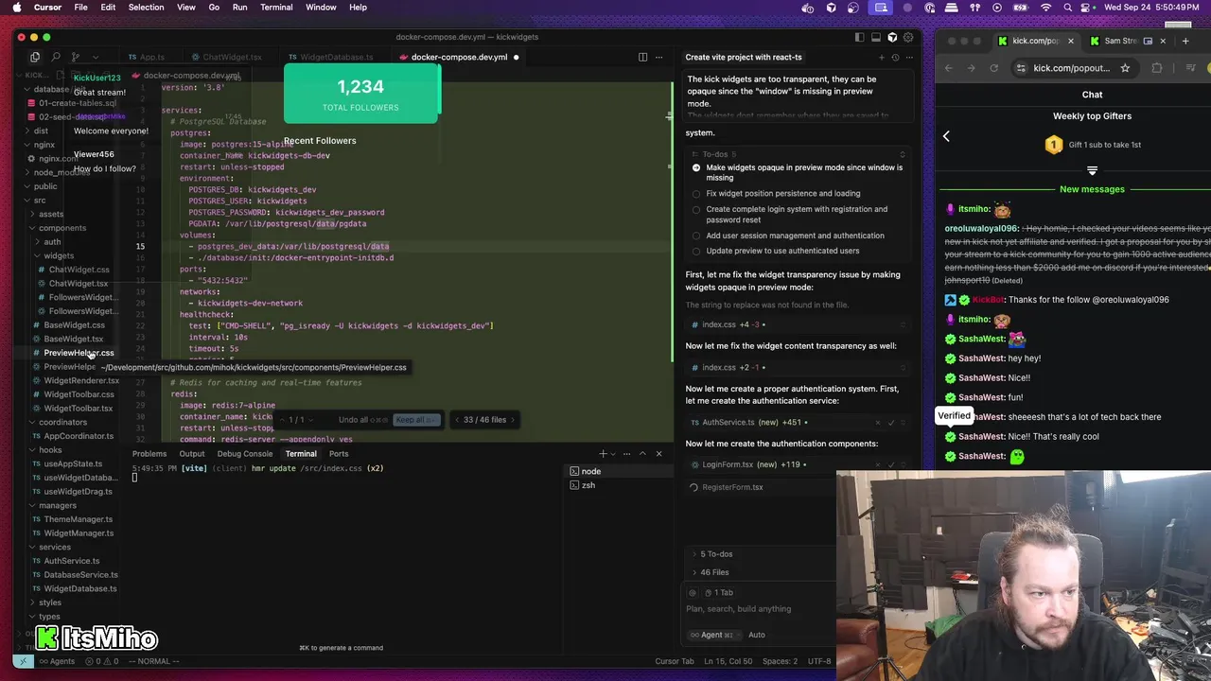Expand the styles folder
1211x681 pixels.
point(49,602)
